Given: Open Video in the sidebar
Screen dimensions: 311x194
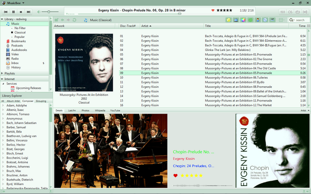Looking at the screenshot, I should tap(15, 54).
